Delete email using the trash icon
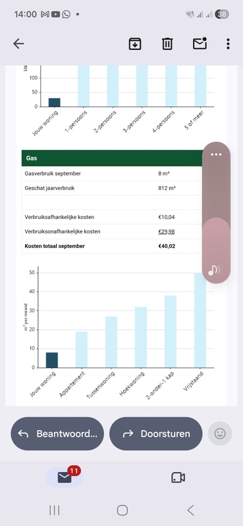The image size is (243, 526). (x=167, y=43)
